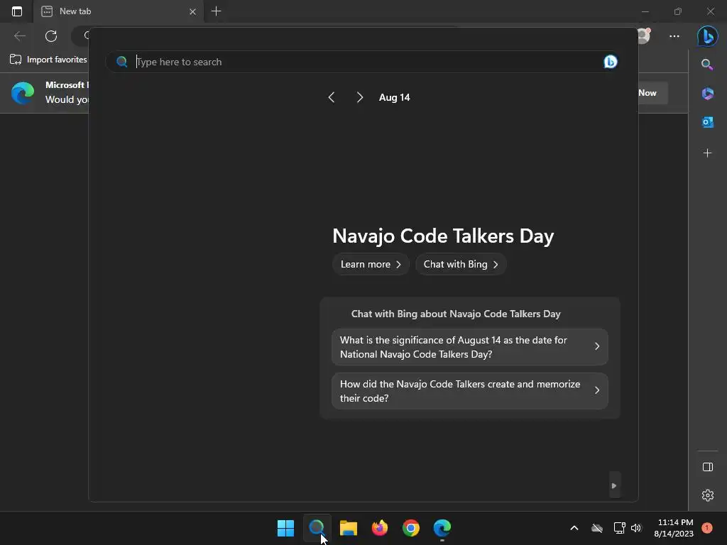Open the clock and date flyout
The image size is (727, 545).
(x=674, y=528)
